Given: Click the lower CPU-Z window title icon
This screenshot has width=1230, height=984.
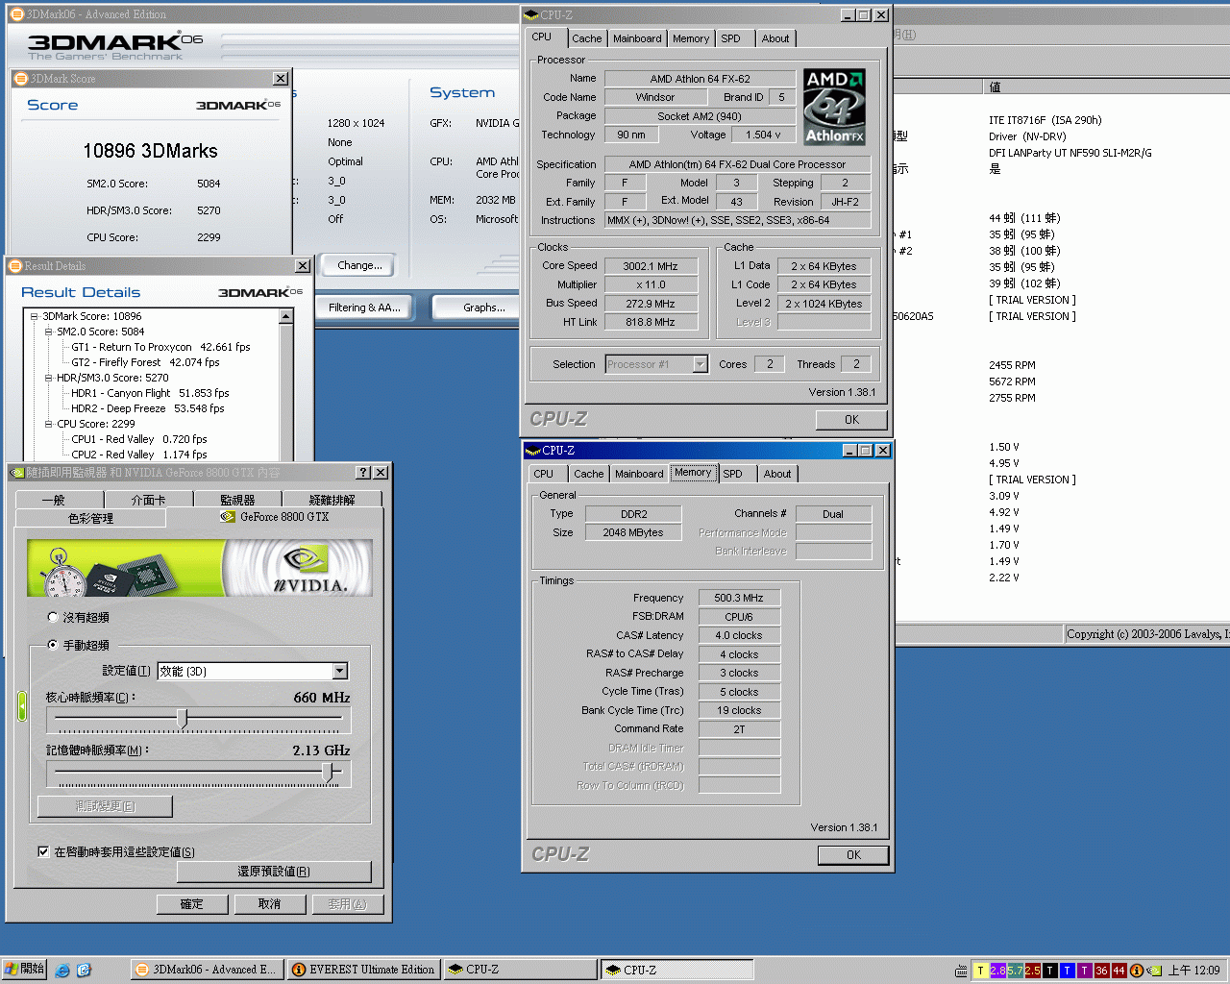Looking at the screenshot, I should pyautogui.click(x=533, y=451).
